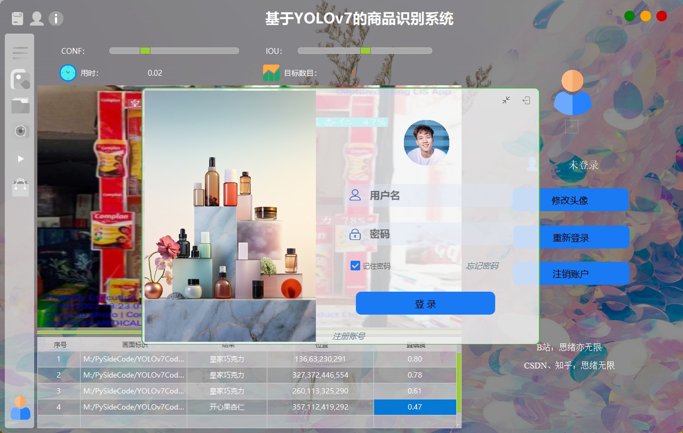683x433 pixels.
Task: Open the folder icon in sidebar
Action: (20, 106)
